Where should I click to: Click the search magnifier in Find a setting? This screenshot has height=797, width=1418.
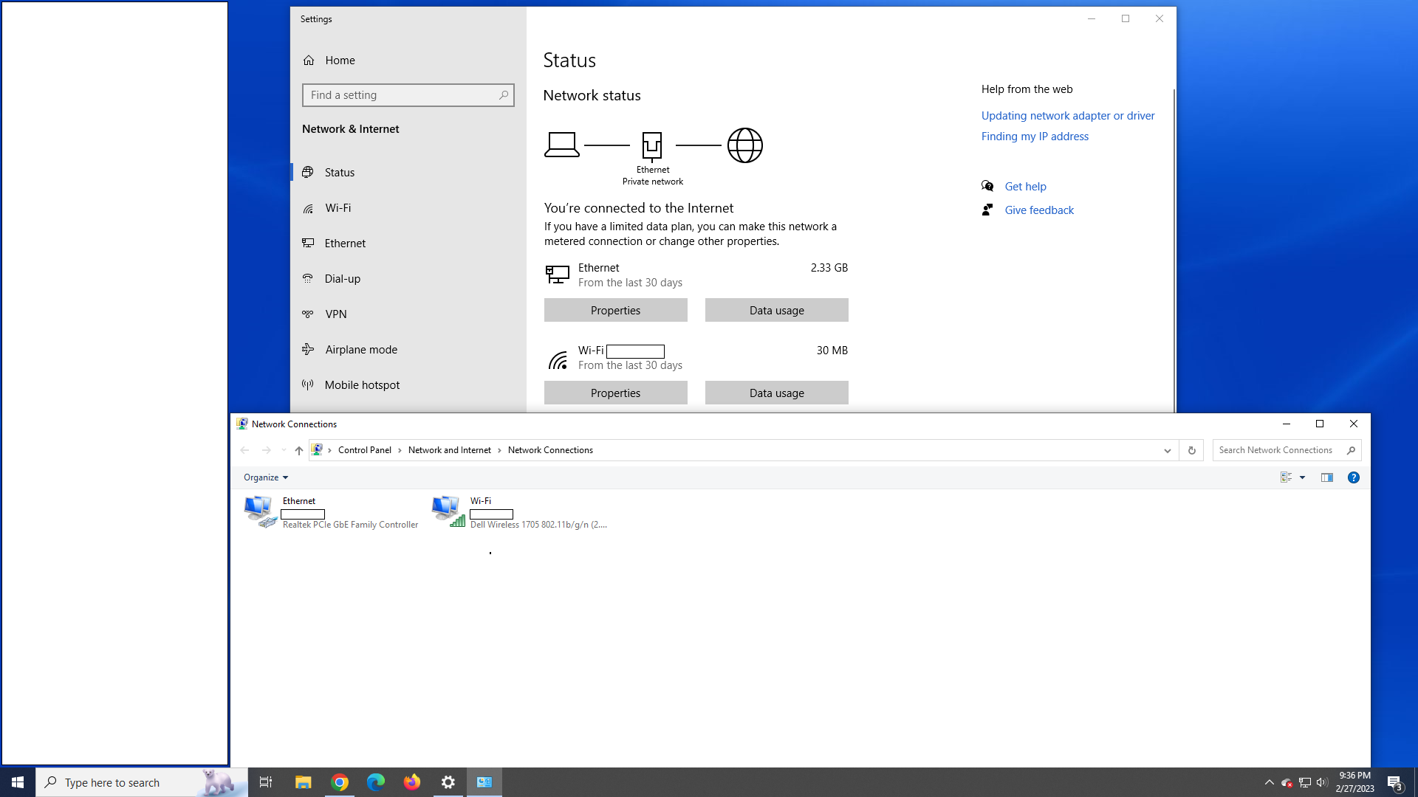[504, 95]
